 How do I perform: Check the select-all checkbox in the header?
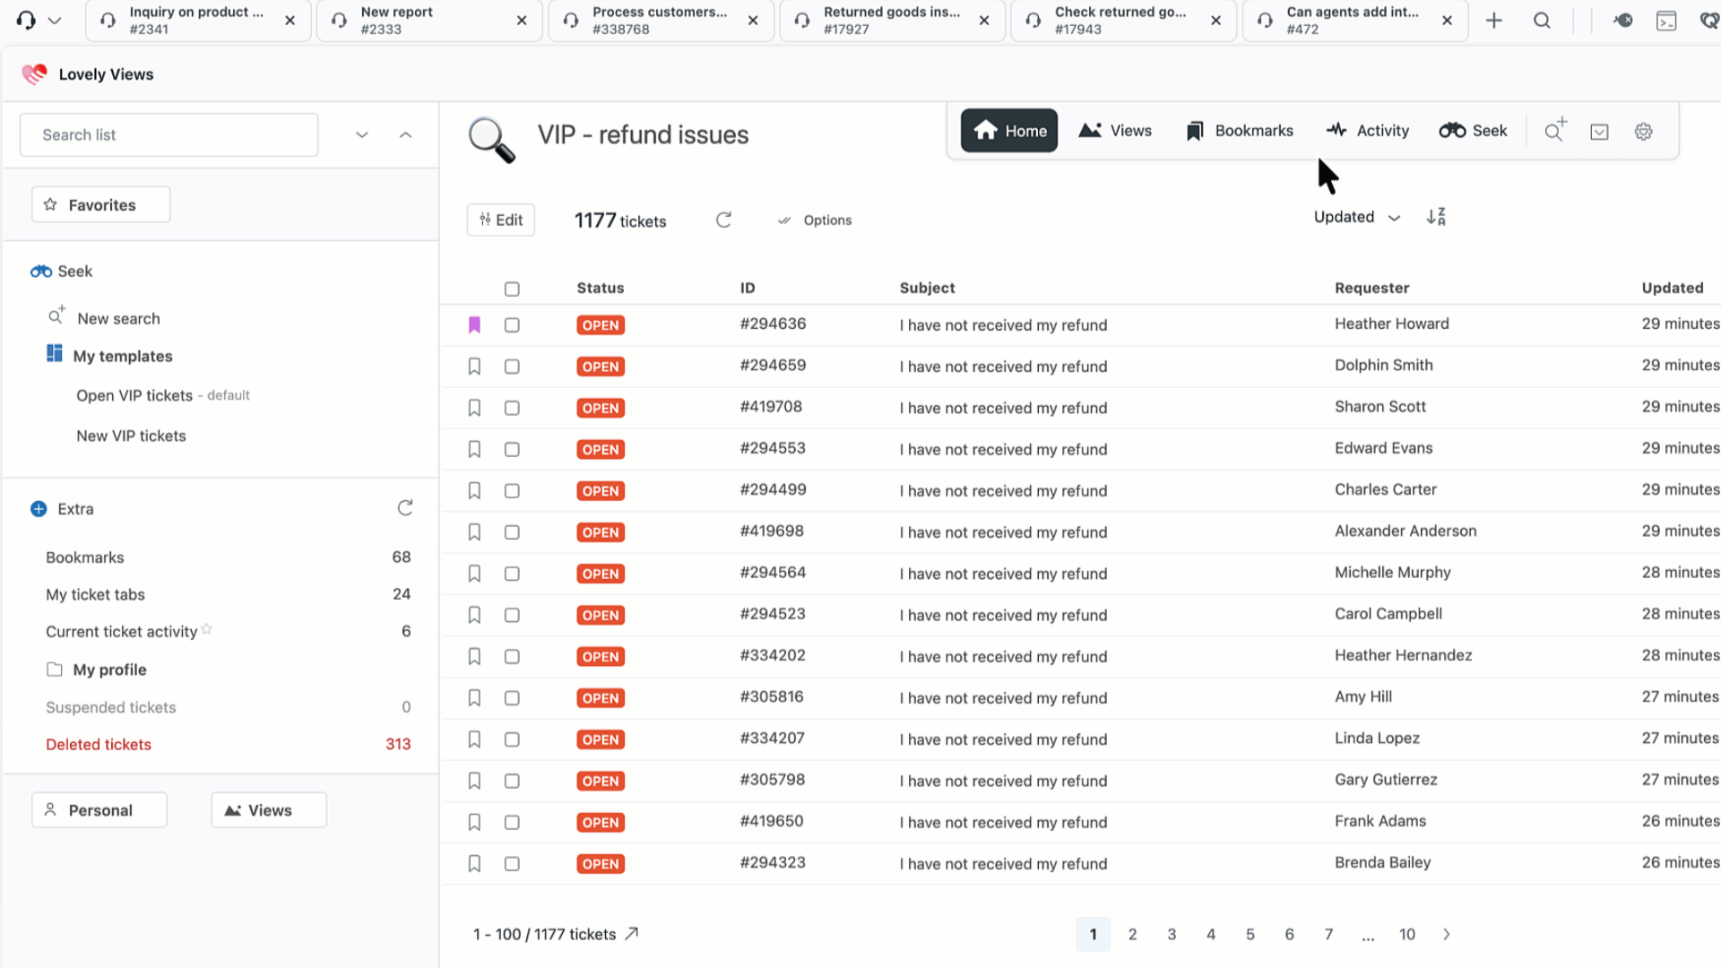(512, 289)
